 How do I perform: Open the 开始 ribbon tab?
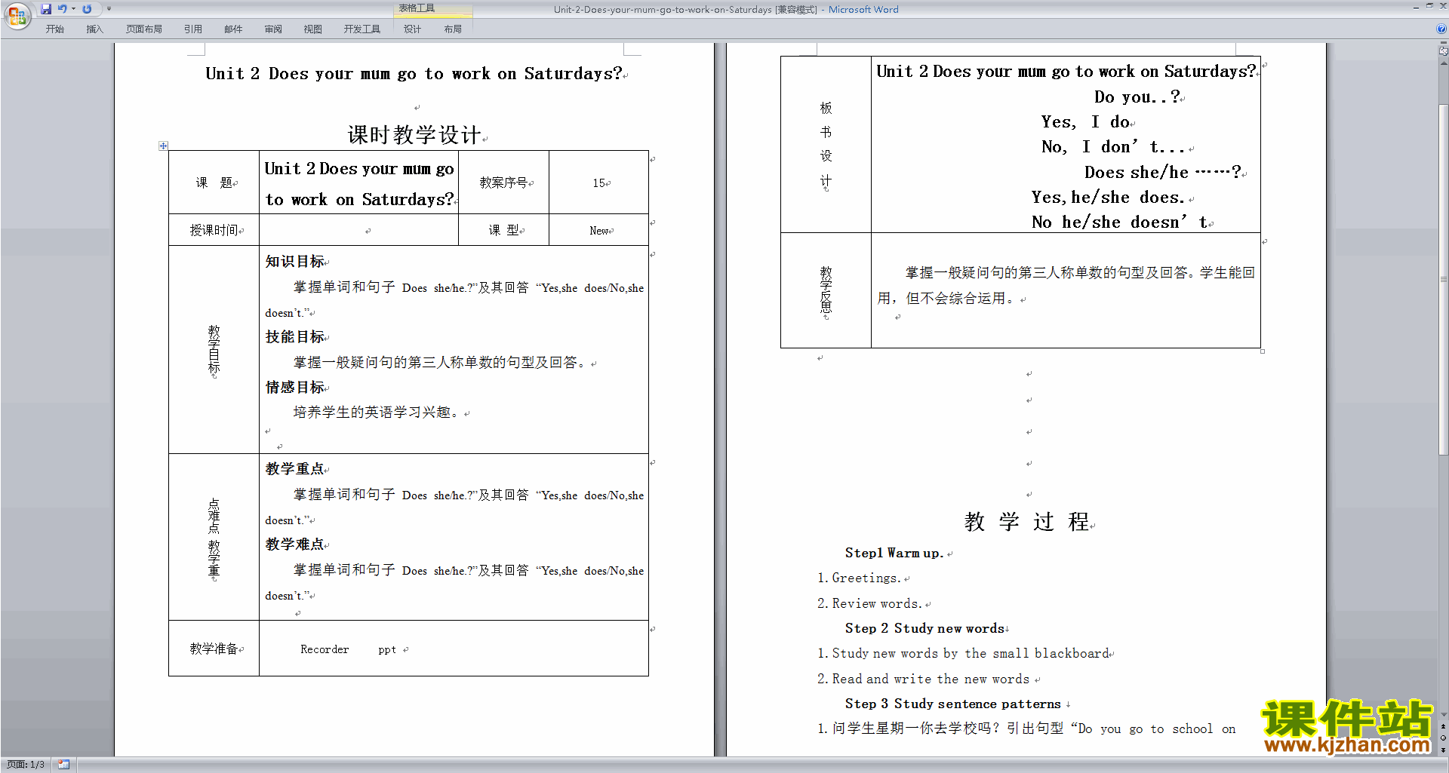pos(55,29)
